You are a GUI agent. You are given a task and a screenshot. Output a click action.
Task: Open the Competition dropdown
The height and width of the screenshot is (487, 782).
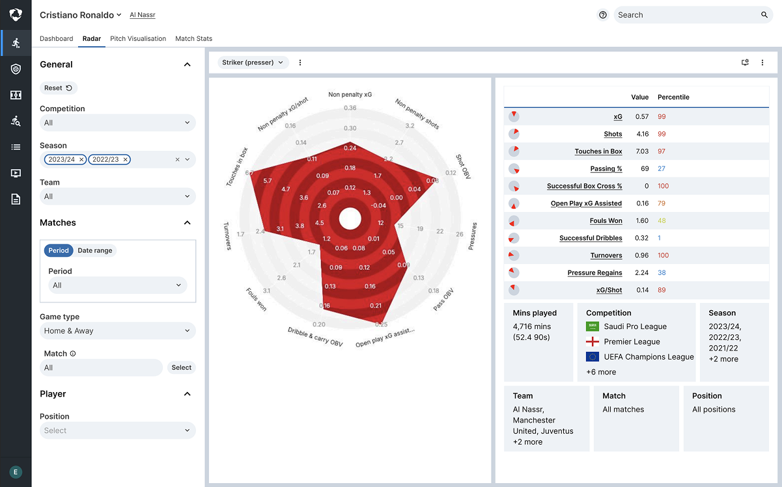(117, 123)
